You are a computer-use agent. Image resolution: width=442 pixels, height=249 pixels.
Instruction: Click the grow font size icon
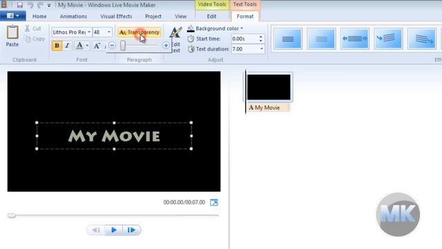[97, 46]
